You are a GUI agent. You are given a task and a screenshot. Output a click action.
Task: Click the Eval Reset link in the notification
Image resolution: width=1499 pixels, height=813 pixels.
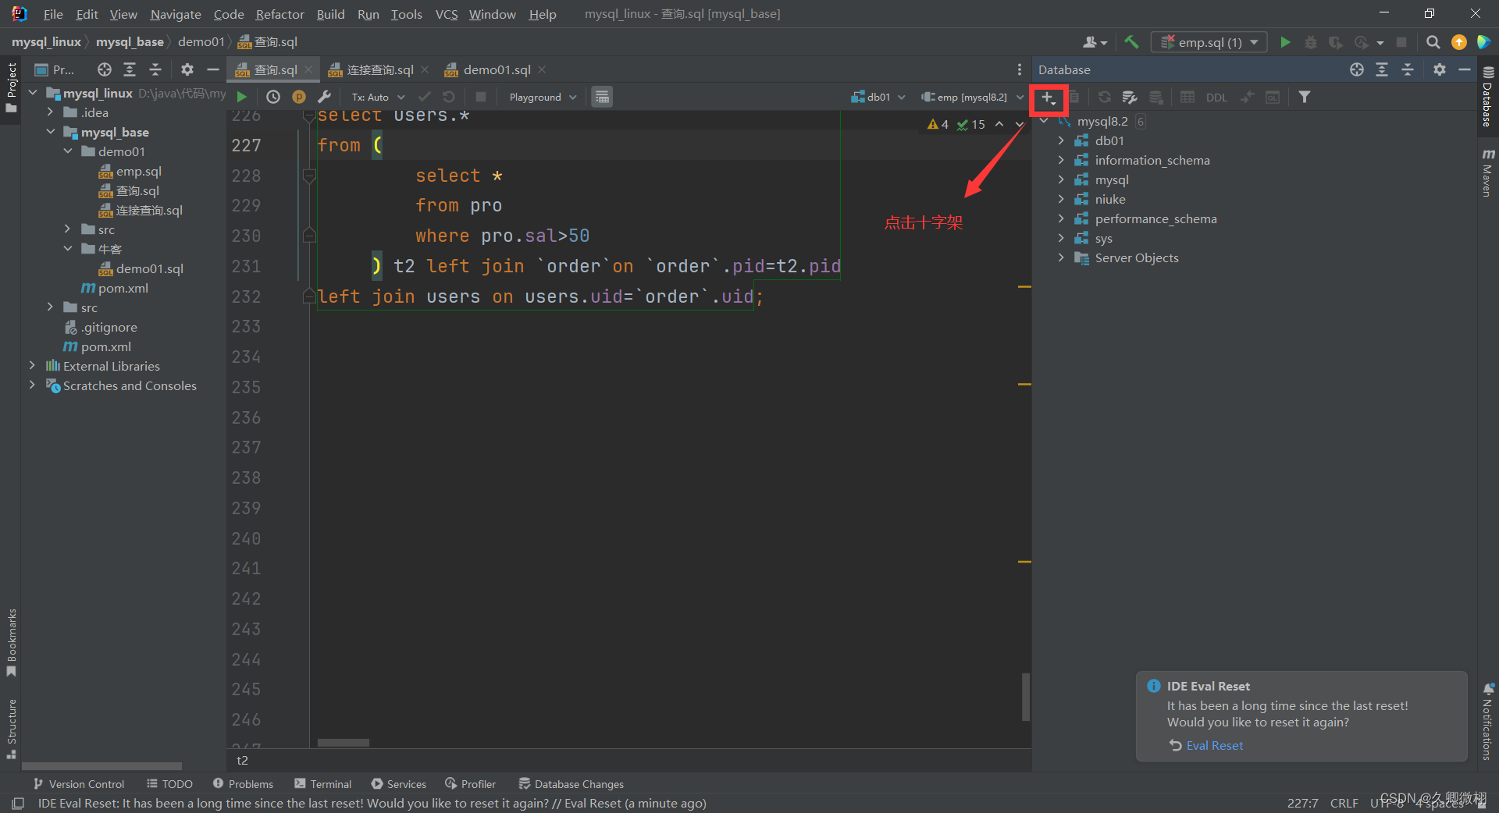coord(1213,745)
